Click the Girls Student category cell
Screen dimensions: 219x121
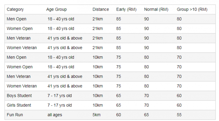(x=19, y=105)
